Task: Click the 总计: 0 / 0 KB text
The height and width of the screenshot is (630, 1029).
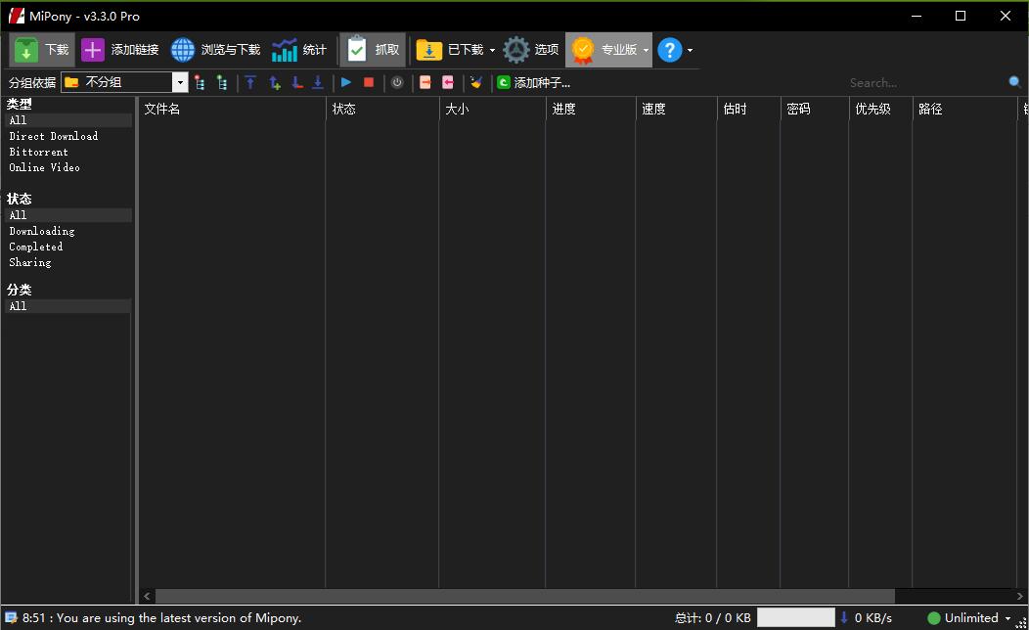Action: [713, 617]
